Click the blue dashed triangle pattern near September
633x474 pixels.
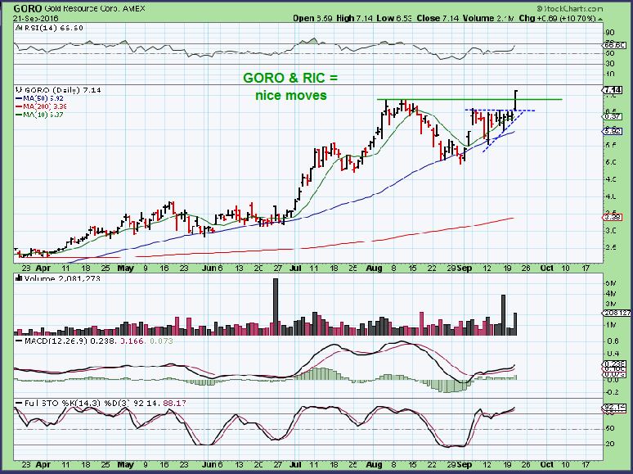coord(501,130)
